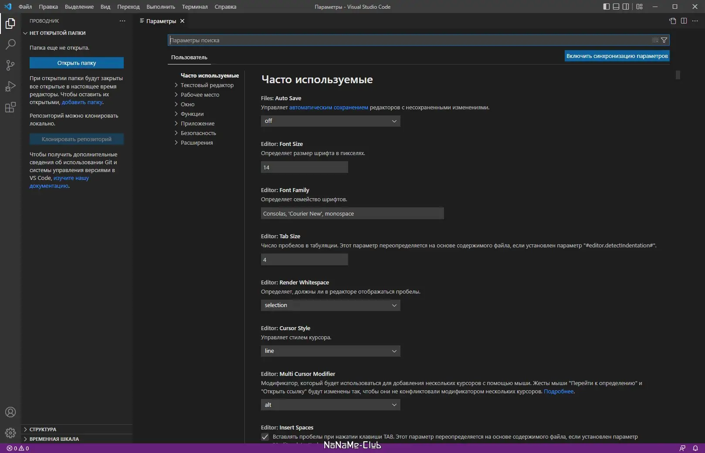Open the Files: Auto Save dropdown
The height and width of the screenshot is (453, 705).
pyautogui.click(x=330, y=121)
